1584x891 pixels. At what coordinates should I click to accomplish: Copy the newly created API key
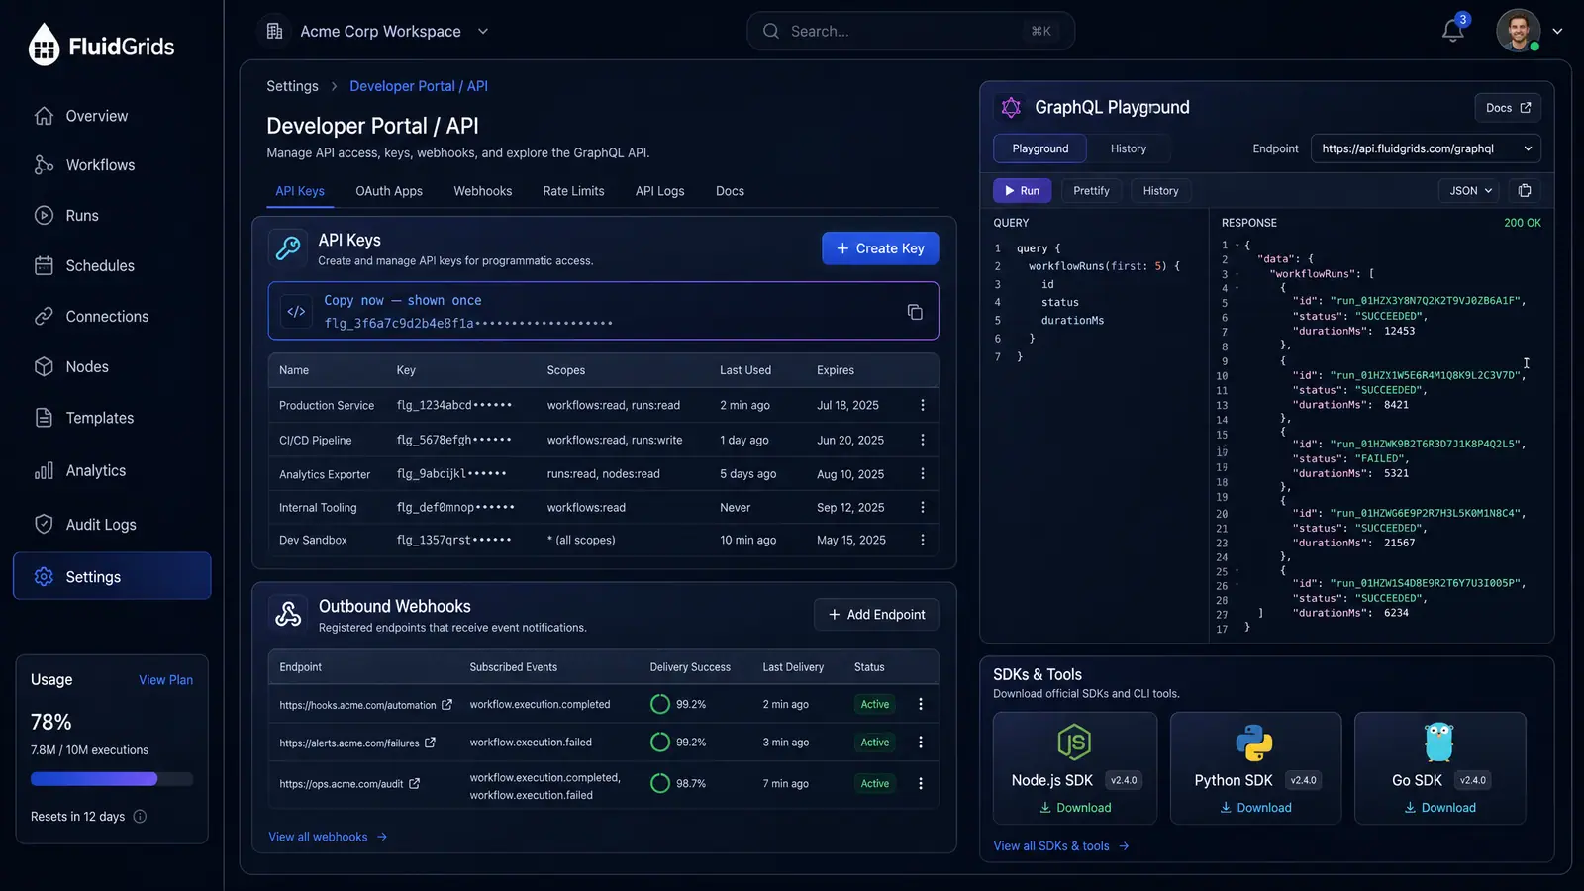click(x=915, y=312)
